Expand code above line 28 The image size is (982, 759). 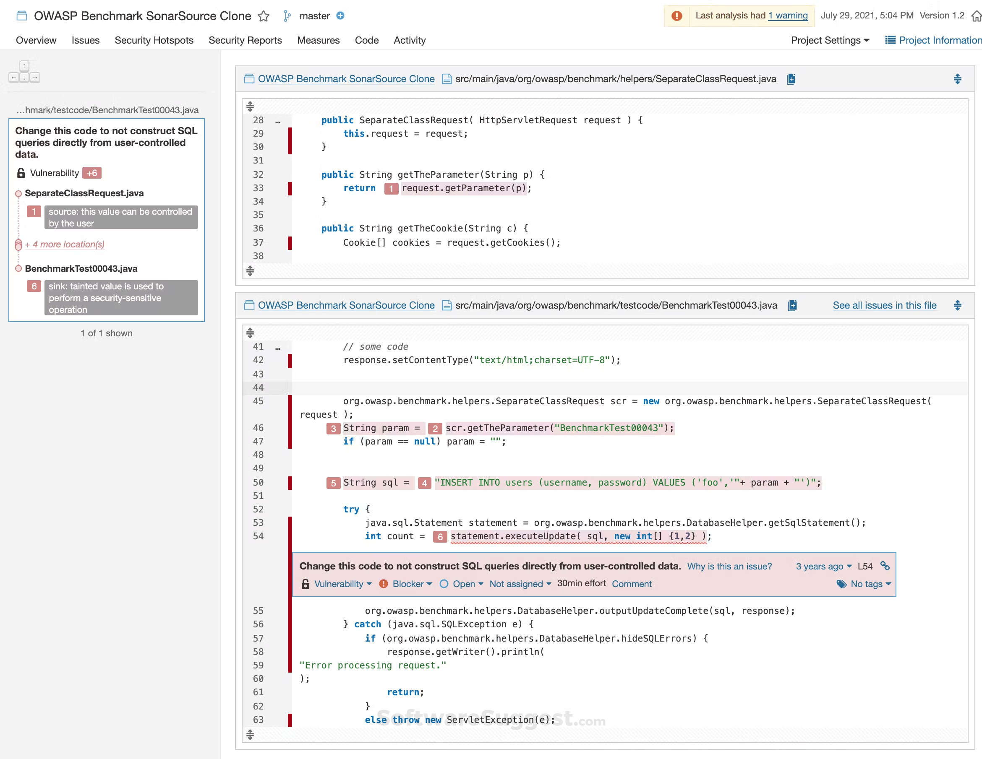pos(251,107)
